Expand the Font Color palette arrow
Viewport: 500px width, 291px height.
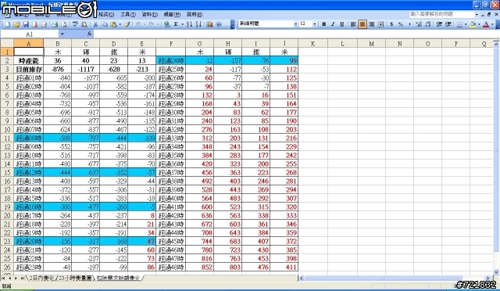tap(492, 24)
